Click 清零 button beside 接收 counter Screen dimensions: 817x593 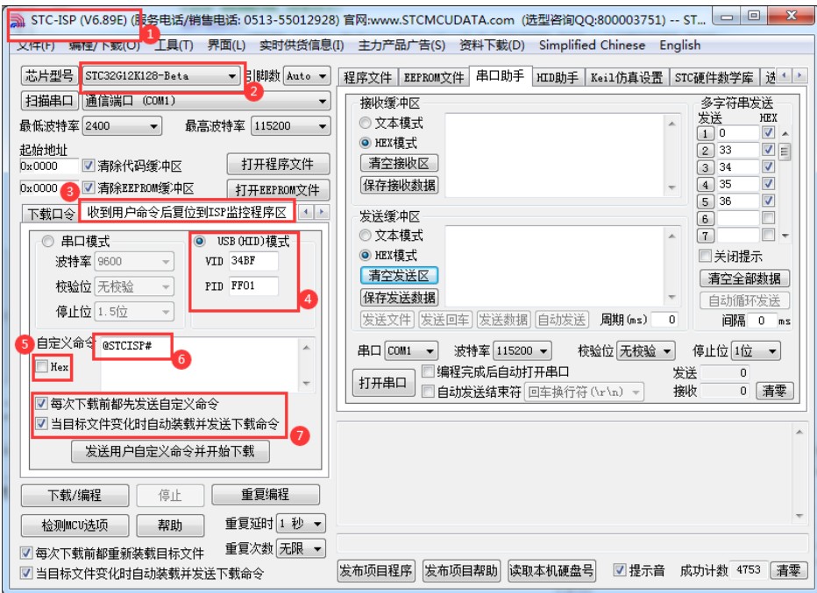click(x=774, y=391)
